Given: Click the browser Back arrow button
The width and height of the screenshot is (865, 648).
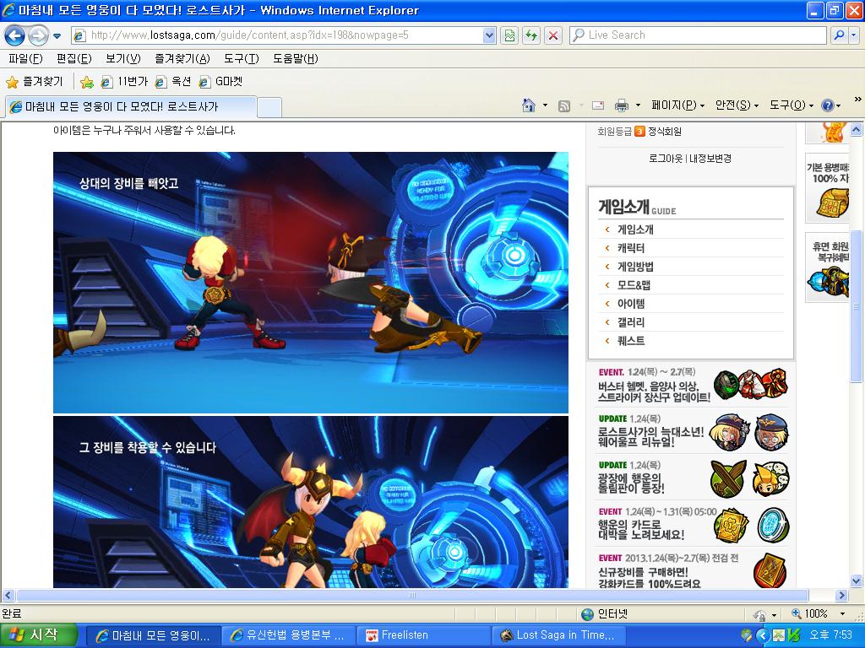Looking at the screenshot, I should point(15,35).
